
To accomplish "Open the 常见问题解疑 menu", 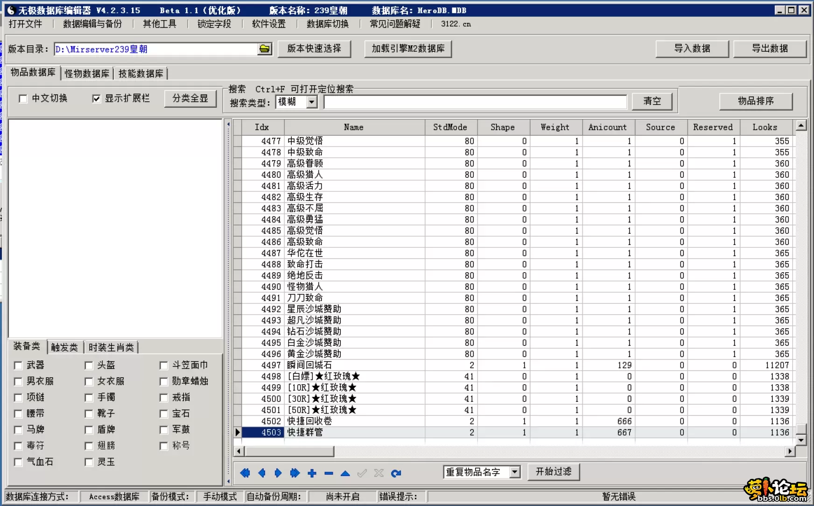I will [395, 24].
